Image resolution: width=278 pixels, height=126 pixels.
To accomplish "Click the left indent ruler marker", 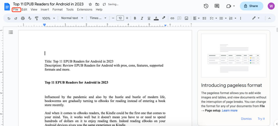I will click(45, 25).
